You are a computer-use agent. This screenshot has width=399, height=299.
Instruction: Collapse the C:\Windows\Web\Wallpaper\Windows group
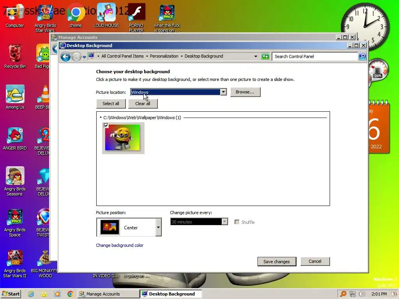tap(101, 118)
